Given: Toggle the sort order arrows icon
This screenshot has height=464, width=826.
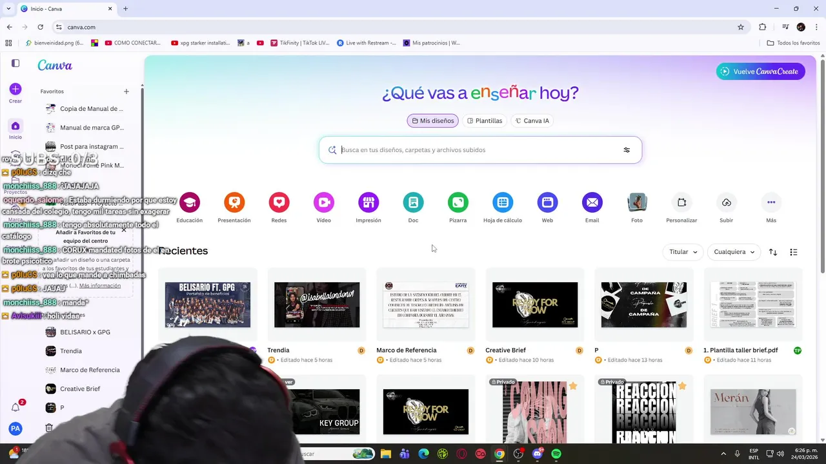Looking at the screenshot, I should pos(773,252).
